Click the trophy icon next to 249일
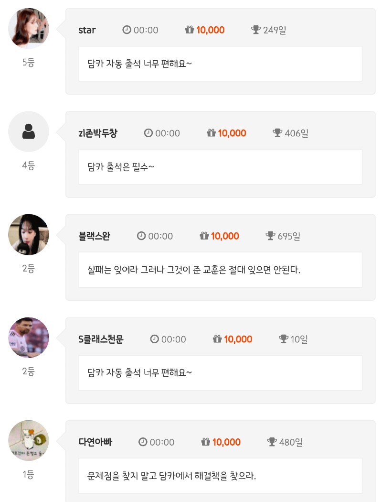 pos(255,30)
